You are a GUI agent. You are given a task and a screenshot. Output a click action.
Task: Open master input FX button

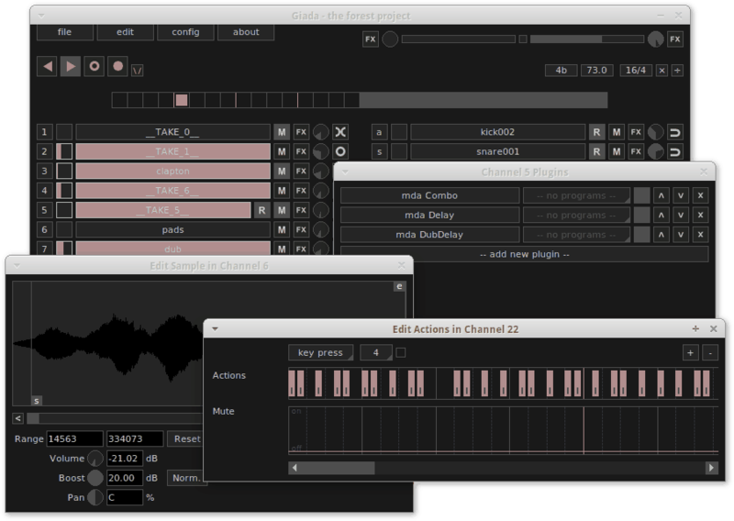[371, 39]
